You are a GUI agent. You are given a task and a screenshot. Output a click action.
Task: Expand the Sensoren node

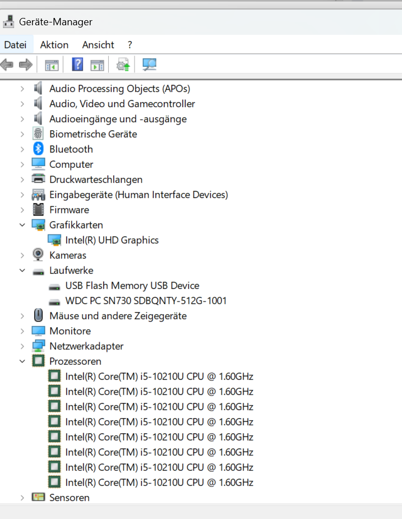coord(22,498)
